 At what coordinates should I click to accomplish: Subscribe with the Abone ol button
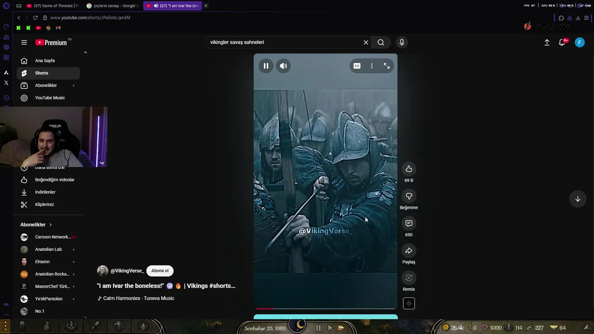point(160,271)
